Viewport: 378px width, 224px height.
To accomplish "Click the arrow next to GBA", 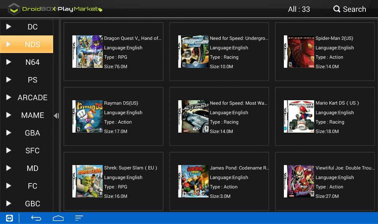I will pyautogui.click(x=9, y=133).
